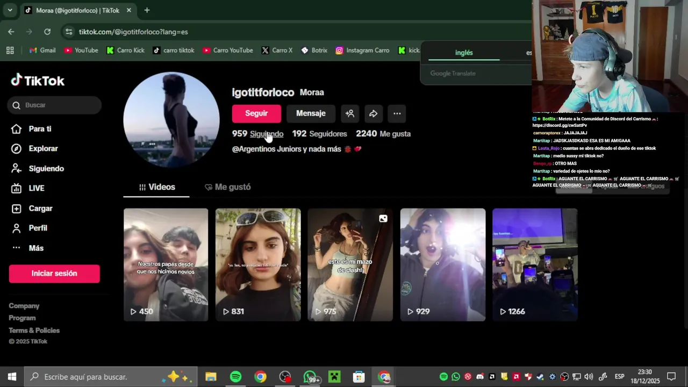Open the video with 831 views
The height and width of the screenshot is (387, 688).
[x=258, y=265]
